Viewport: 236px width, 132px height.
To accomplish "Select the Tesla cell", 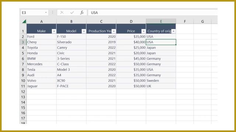I will [x=41, y=70].
